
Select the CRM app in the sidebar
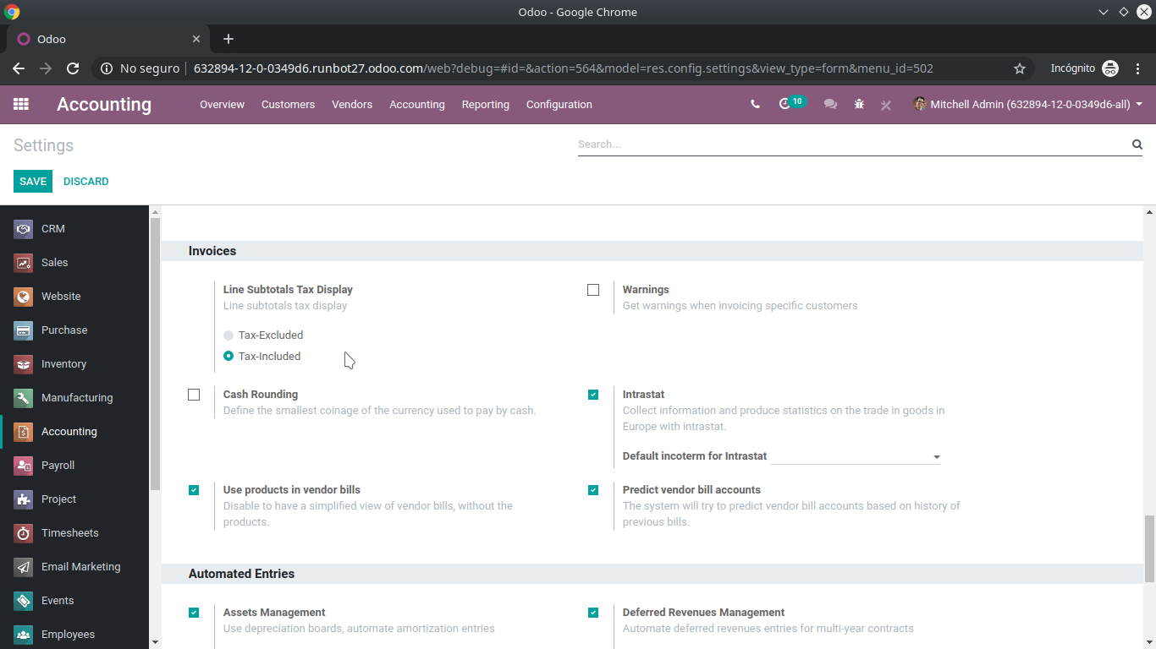pyautogui.click(x=52, y=228)
